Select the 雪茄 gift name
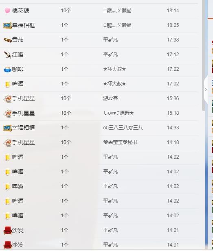Image resolution: width=213 pixels, height=251 pixels. [x=18, y=40]
